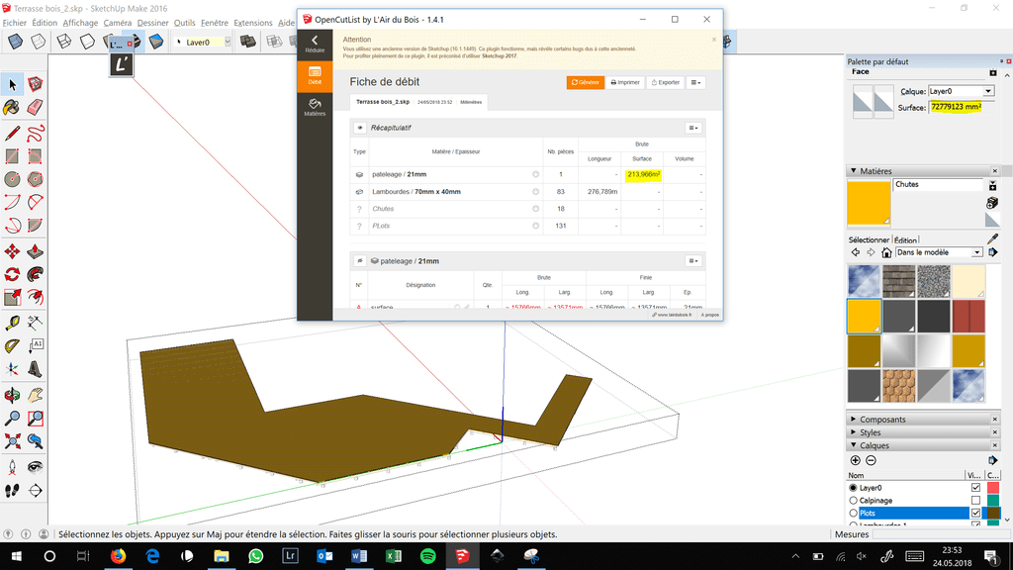Select the Freehand drawing tool
The width and height of the screenshot is (1013, 570).
click(35, 134)
